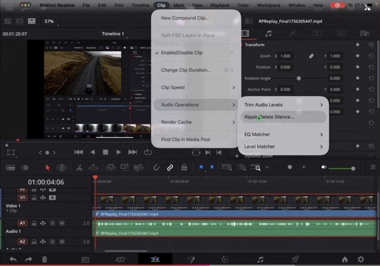Toggle the snapping magnet icon
The height and width of the screenshot is (266, 380).
point(157,168)
